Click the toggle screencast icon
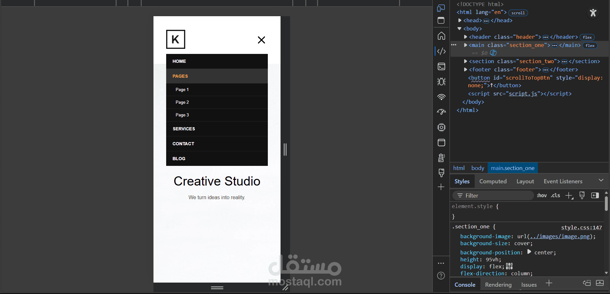The height and width of the screenshot is (294, 610). pyautogui.click(x=441, y=21)
